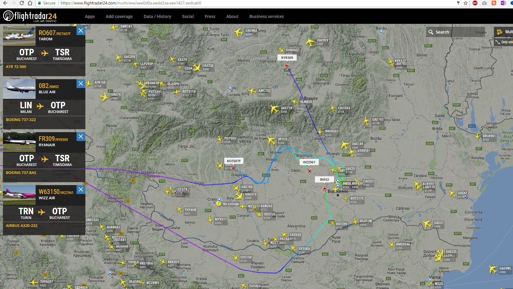Open the Multi-view button
513x289 pixels.
[504, 32]
